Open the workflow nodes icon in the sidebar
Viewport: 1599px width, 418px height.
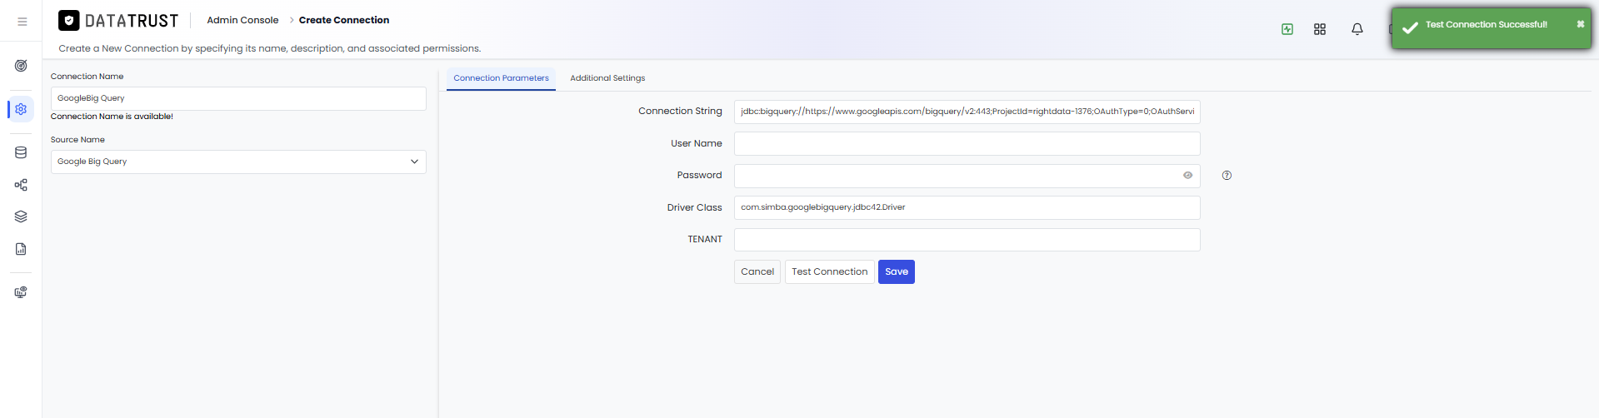point(21,185)
